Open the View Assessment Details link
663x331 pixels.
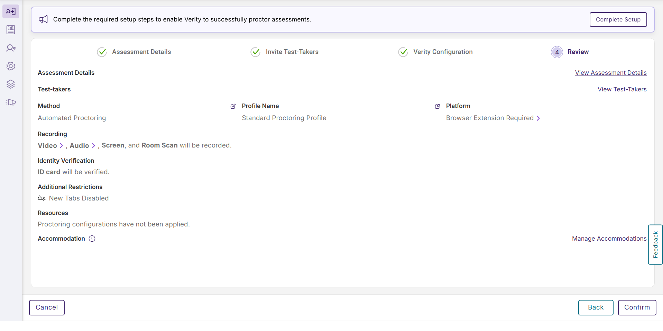[611, 73]
